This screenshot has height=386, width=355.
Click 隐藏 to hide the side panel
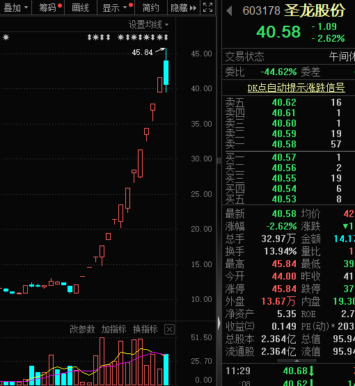[x=184, y=8]
